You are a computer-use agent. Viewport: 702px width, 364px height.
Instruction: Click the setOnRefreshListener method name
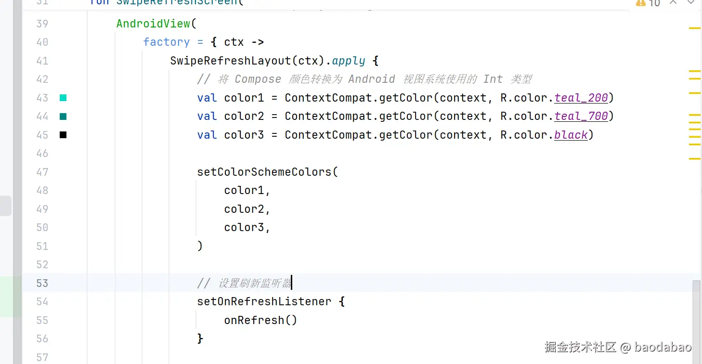coord(264,301)
